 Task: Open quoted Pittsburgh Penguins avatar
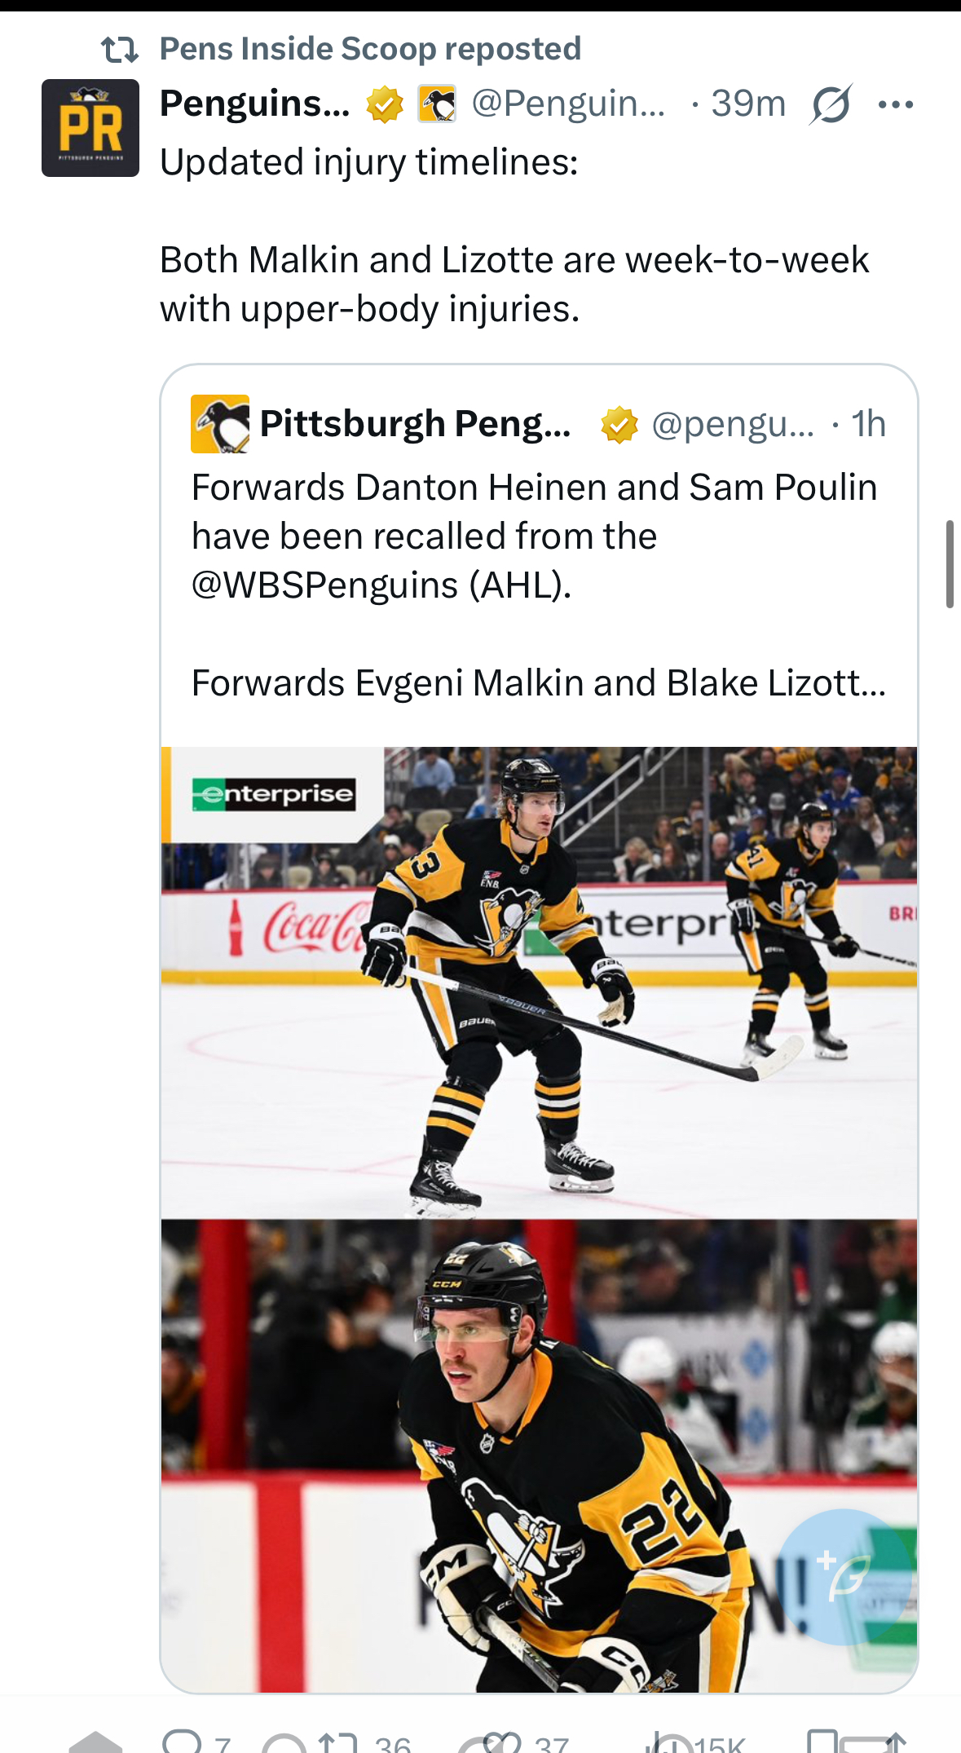[x=220, y=424]
